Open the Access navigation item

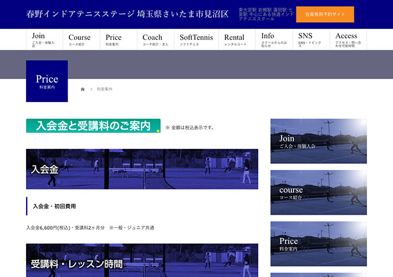348,40
